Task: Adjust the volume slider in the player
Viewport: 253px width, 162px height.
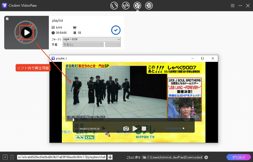Action: pos(175,128)
